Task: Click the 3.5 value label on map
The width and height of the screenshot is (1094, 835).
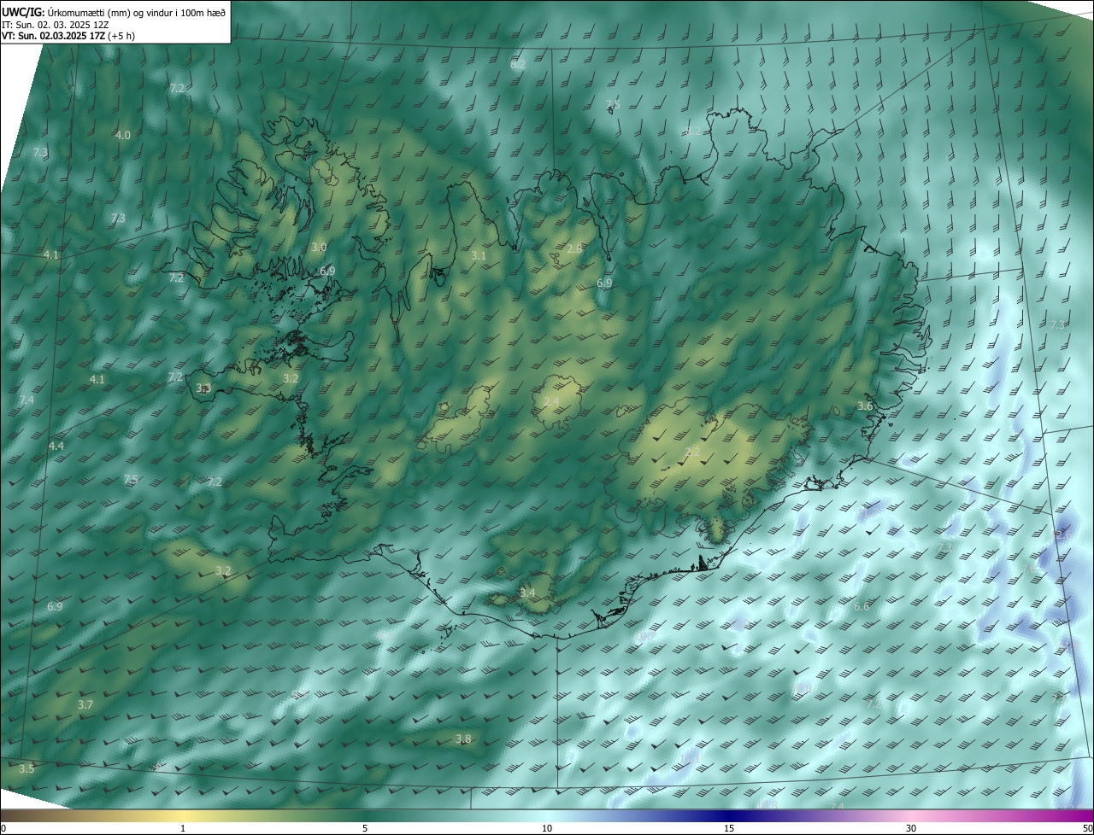Action: 26,768
